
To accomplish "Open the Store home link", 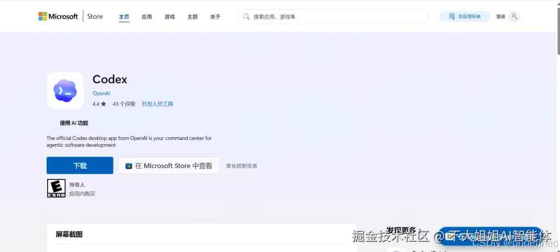I will (95, 17).
